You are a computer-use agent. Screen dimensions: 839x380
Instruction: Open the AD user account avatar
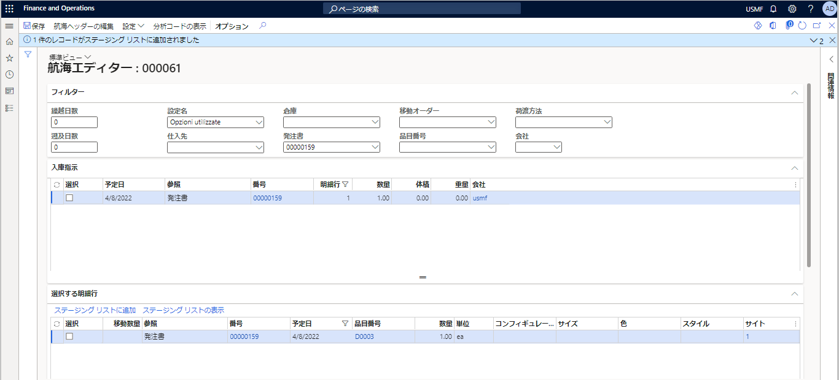829,9
